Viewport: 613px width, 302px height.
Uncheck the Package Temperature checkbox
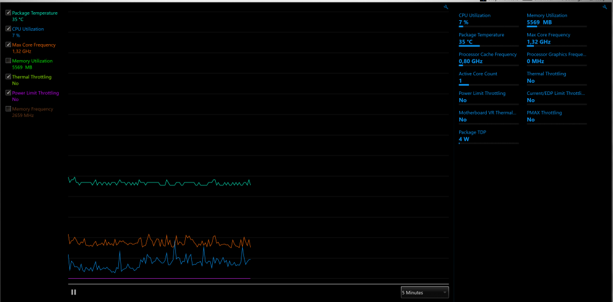pos(8,13)
